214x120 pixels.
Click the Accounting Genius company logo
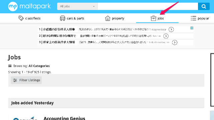25,118
